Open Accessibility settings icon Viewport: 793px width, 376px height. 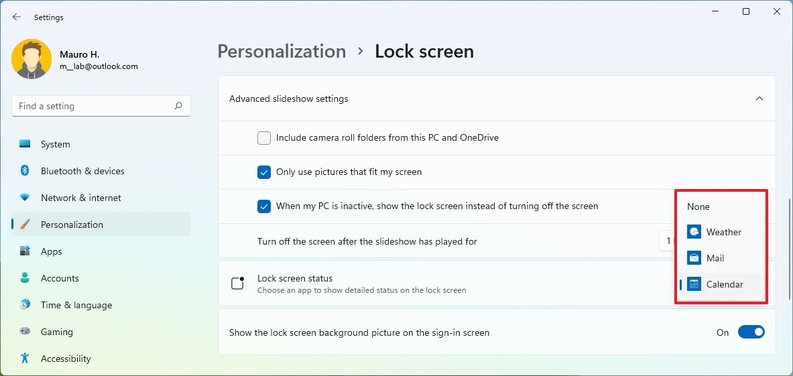(25, 359)
